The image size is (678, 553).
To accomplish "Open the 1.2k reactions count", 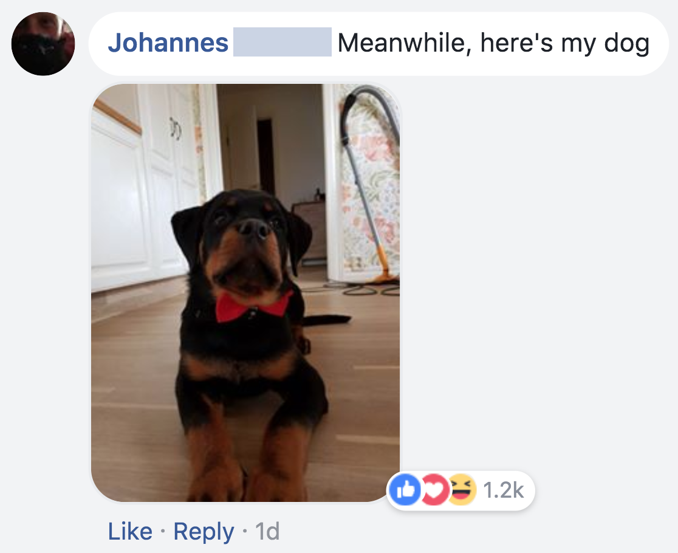I will coord(503,490).
